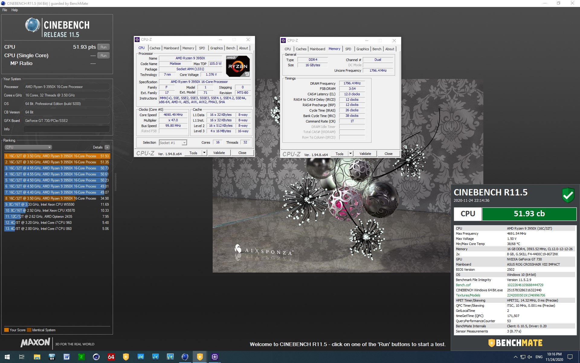Select ranking entry 1 with score 51.93

pyautogui.click(x=57, y=156)
